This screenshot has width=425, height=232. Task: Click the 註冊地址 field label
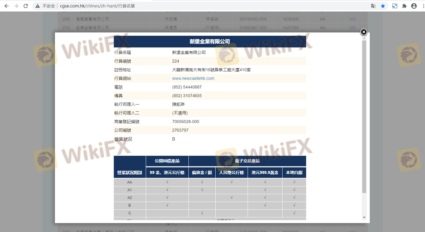tap(123, 70)
